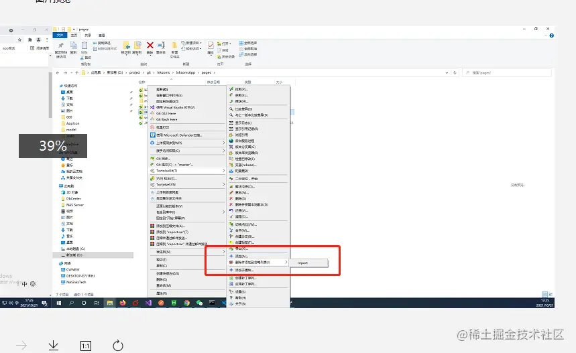Choose the globe icon daemon entry
The image size is (576, 353).
258,141
